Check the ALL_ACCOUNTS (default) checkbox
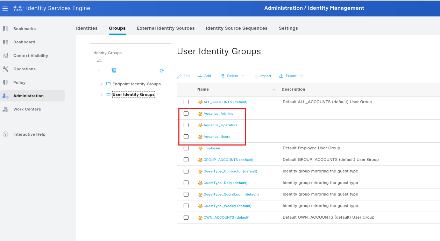Viewport: 440px width, 241px height. 186,102
